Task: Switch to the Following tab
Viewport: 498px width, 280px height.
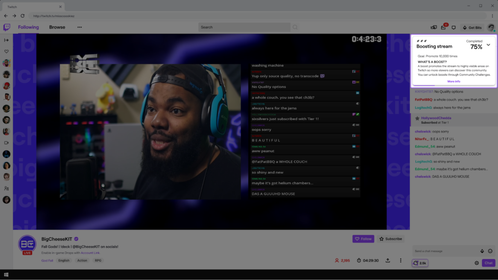Action: click(x=28, y=27)
